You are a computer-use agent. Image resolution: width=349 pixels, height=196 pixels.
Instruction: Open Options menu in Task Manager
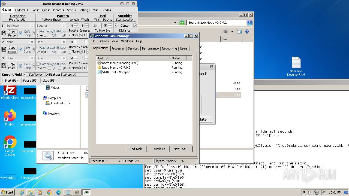pos(104,41)
